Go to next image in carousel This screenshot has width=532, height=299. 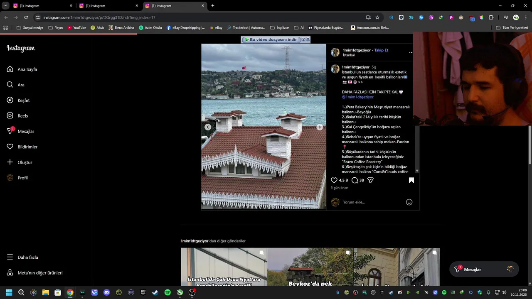(x=320, y=127)
